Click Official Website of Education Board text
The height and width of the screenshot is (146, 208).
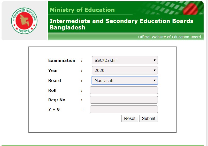pos(170,37)
